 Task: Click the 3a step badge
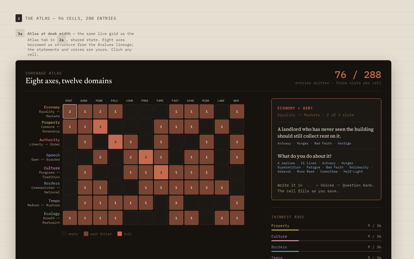pos(20,33)
